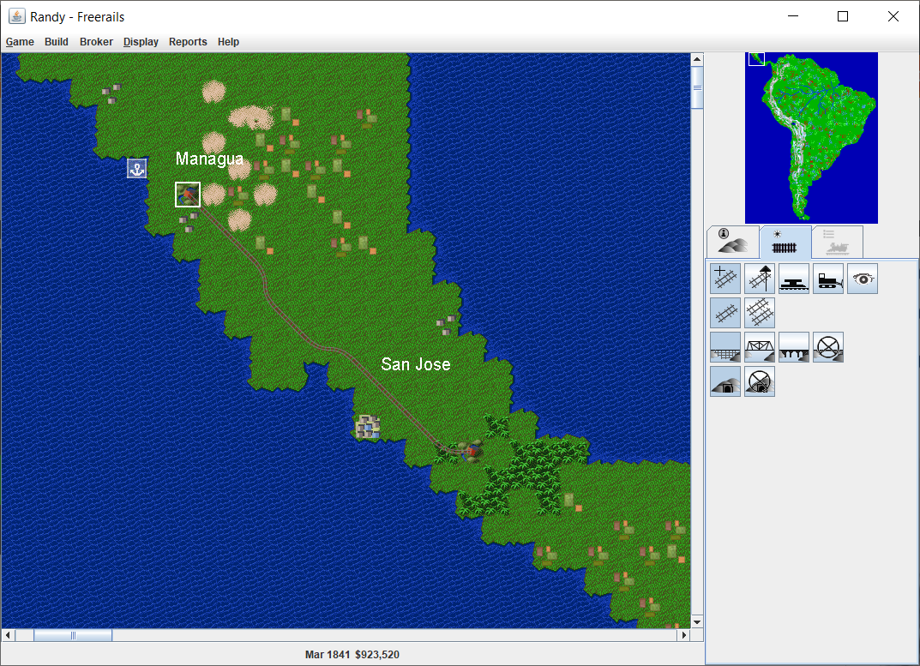920x666 pixels.
Task: Select the wooden trestle bridge type
Action: 725,347
